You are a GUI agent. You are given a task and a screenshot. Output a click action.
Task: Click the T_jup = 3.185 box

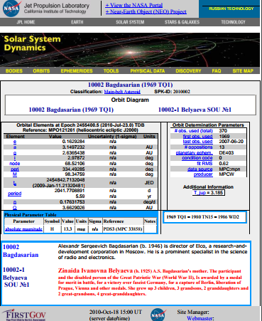pos(208,192)
